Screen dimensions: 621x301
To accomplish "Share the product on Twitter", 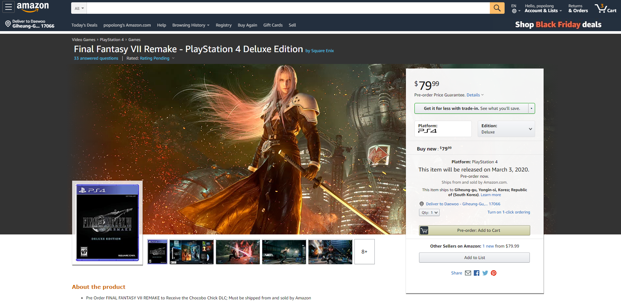I will click(485, 273).
